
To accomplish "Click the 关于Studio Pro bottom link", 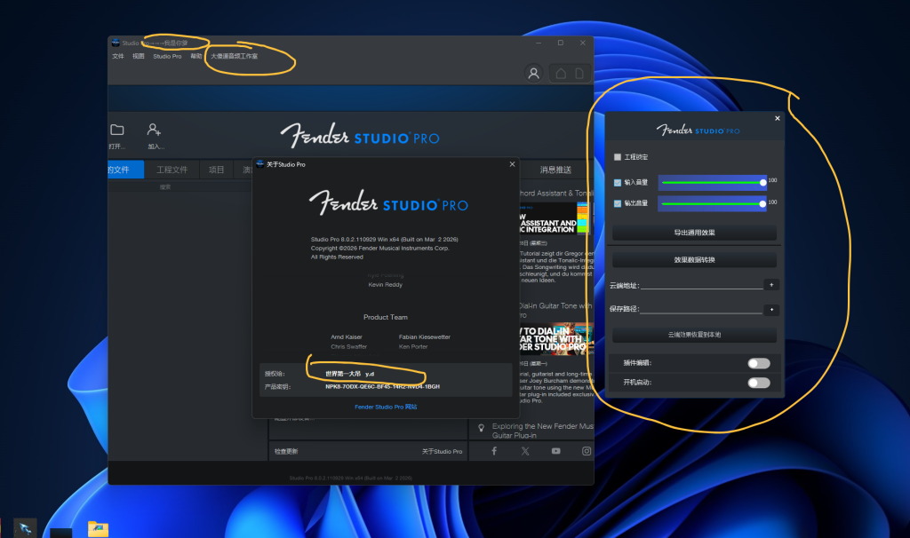I will coord(443,451).
